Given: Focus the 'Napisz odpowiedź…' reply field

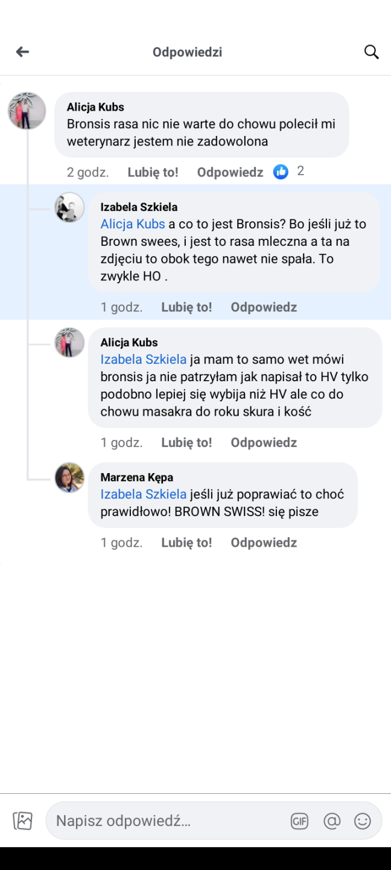Looking at the screenshot, I should [x=169, y=821].
